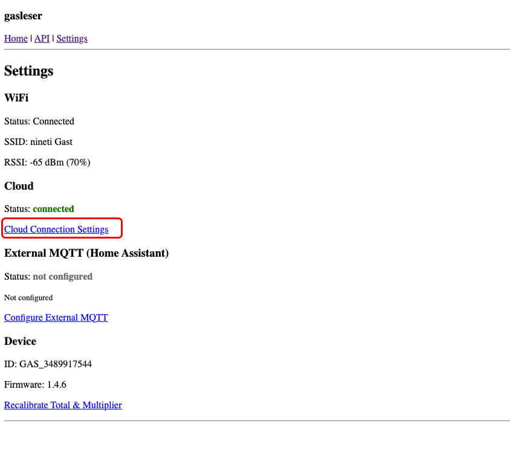Select the SSID nineti Gast text
510x456 pixels.
38,141
